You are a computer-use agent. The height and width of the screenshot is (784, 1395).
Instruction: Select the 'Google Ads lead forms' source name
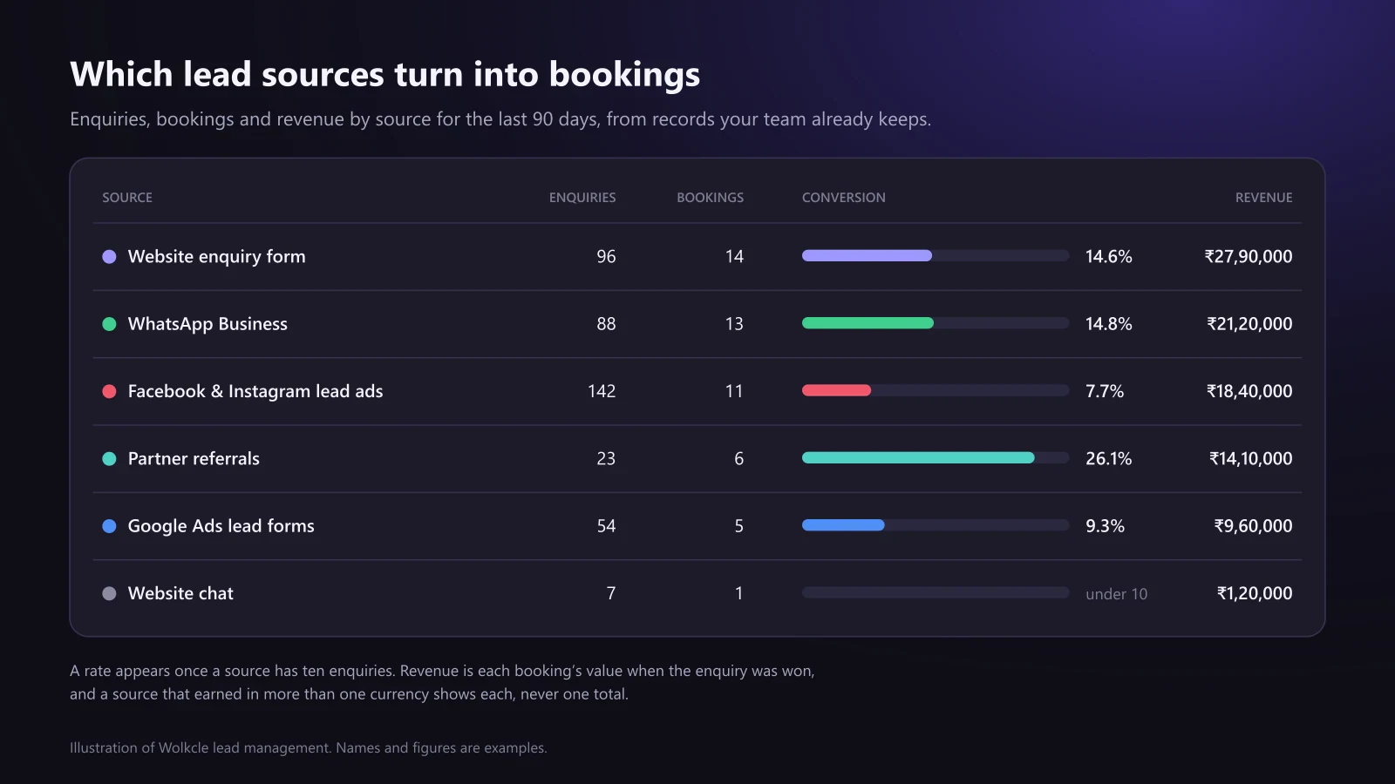(x=221, y=526)
